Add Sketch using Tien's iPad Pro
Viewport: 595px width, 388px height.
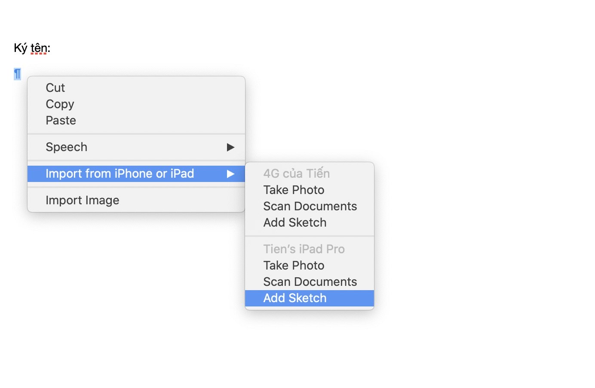pos(310,298)
